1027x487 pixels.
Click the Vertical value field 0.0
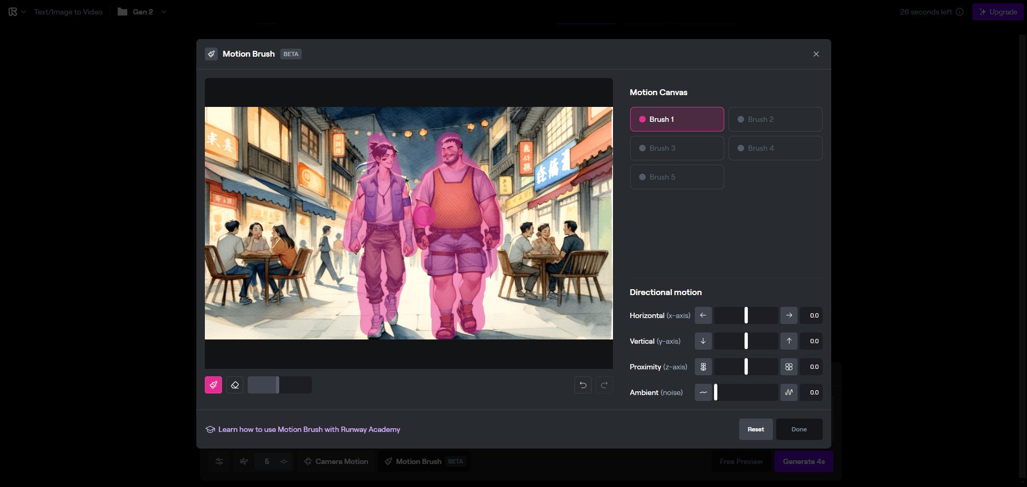(811, 341)
